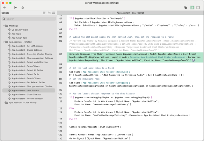The height and width of the screenshot is (141, 204).
Task: Select App Assistant - LLM Prompt script
Action: 29,91
